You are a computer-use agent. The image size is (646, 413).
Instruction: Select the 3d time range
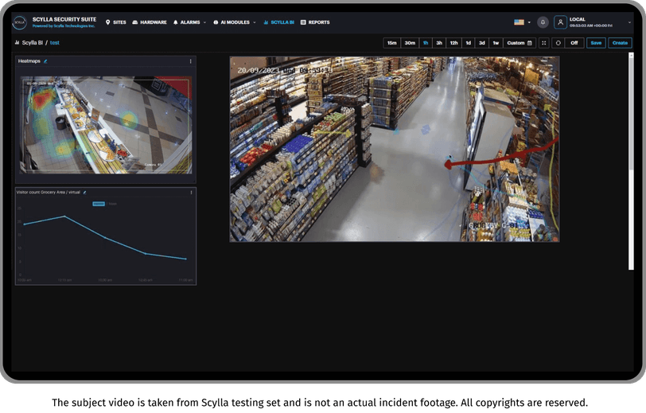pos(481,43)
